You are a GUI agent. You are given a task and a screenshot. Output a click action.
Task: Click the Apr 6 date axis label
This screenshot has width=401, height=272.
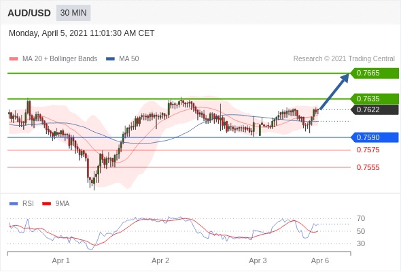320,260
